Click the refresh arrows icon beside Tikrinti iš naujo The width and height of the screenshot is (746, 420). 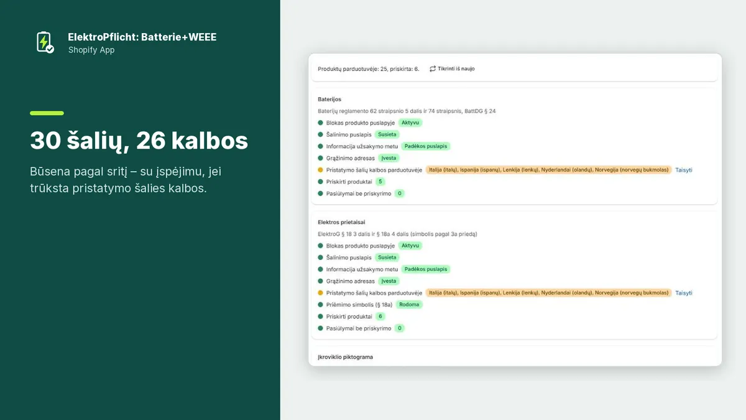433,68
